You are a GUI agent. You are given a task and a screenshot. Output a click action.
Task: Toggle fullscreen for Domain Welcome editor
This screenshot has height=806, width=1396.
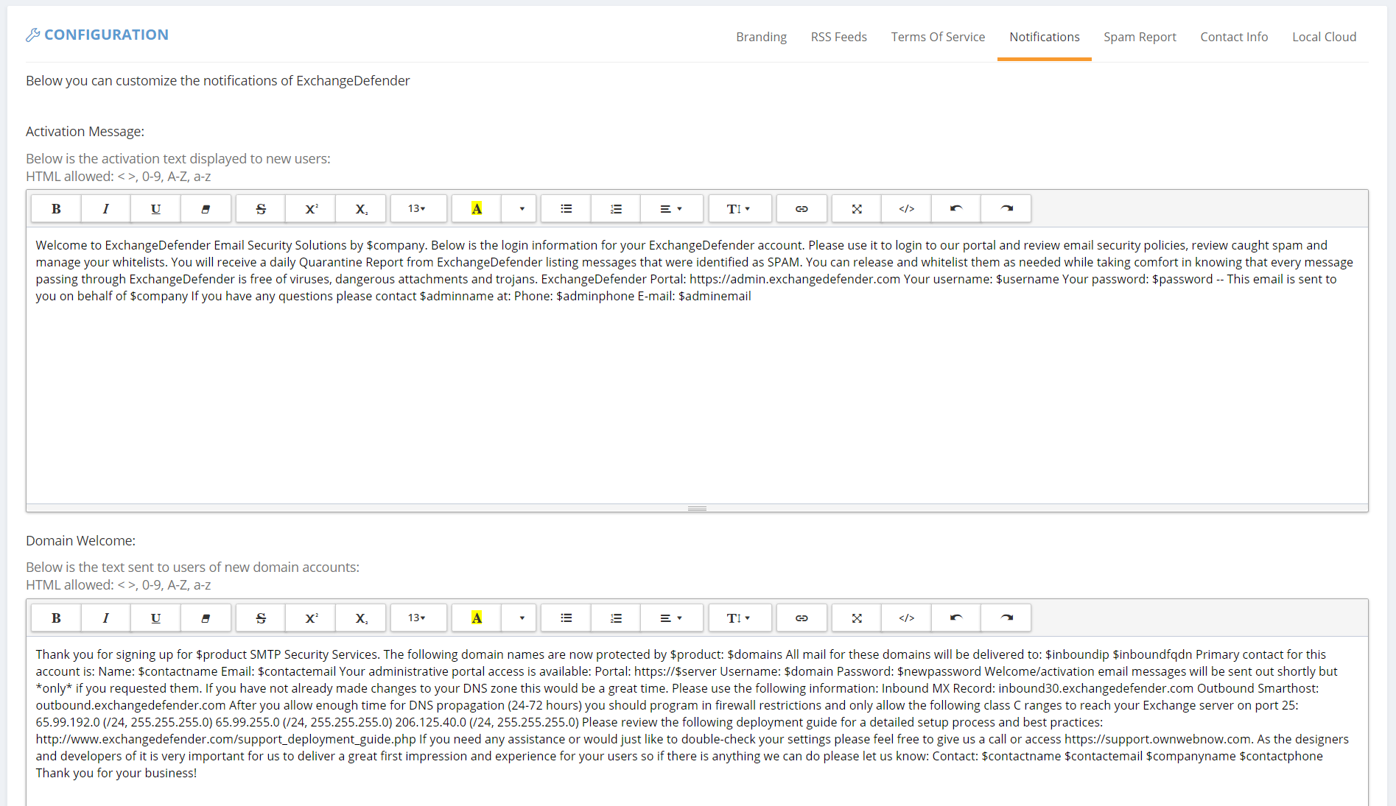(857, 618)
